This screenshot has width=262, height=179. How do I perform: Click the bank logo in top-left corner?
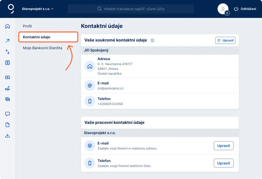[x=11, y=9]
